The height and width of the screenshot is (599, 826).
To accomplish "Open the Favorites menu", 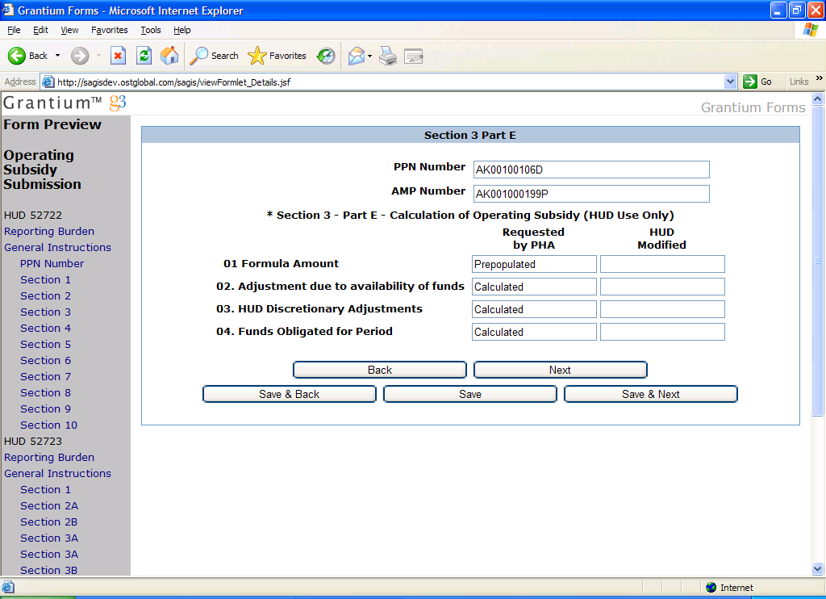I will [x=109, y=30].
